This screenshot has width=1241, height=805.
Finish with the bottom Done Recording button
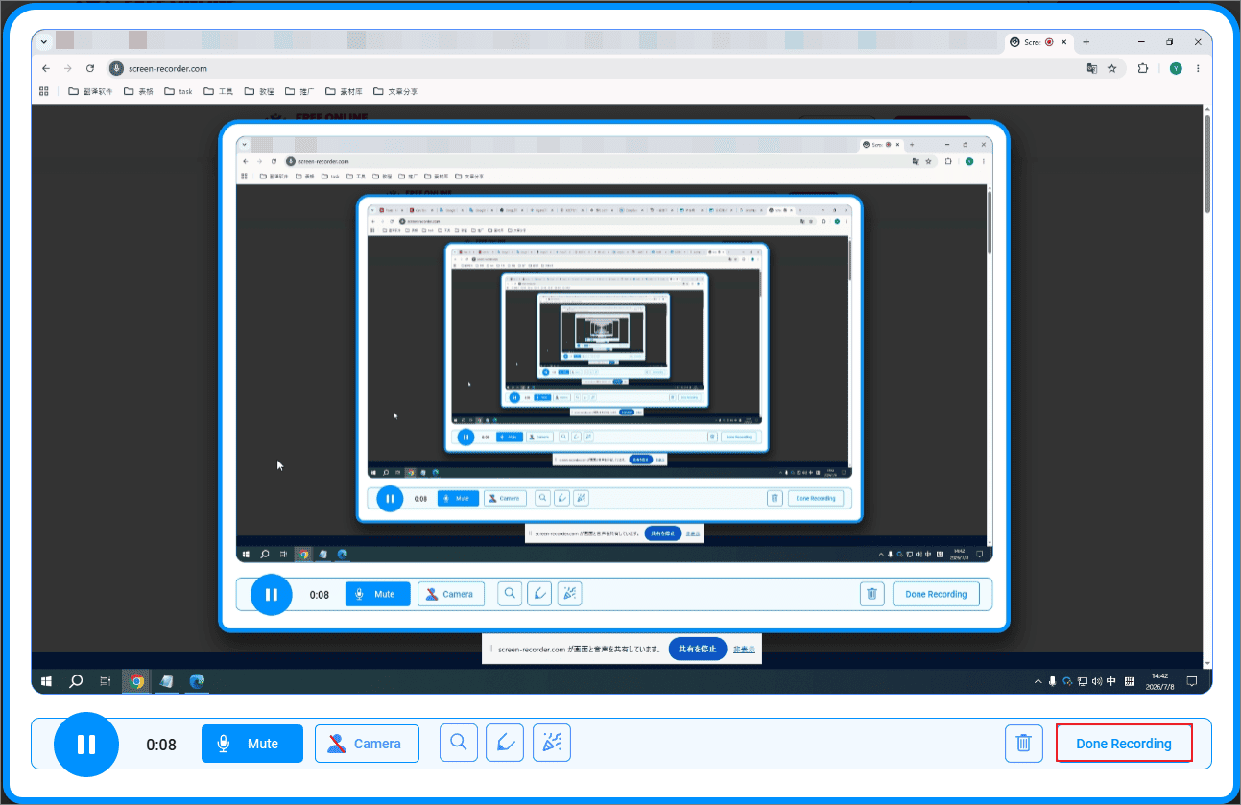[1124, 744]
